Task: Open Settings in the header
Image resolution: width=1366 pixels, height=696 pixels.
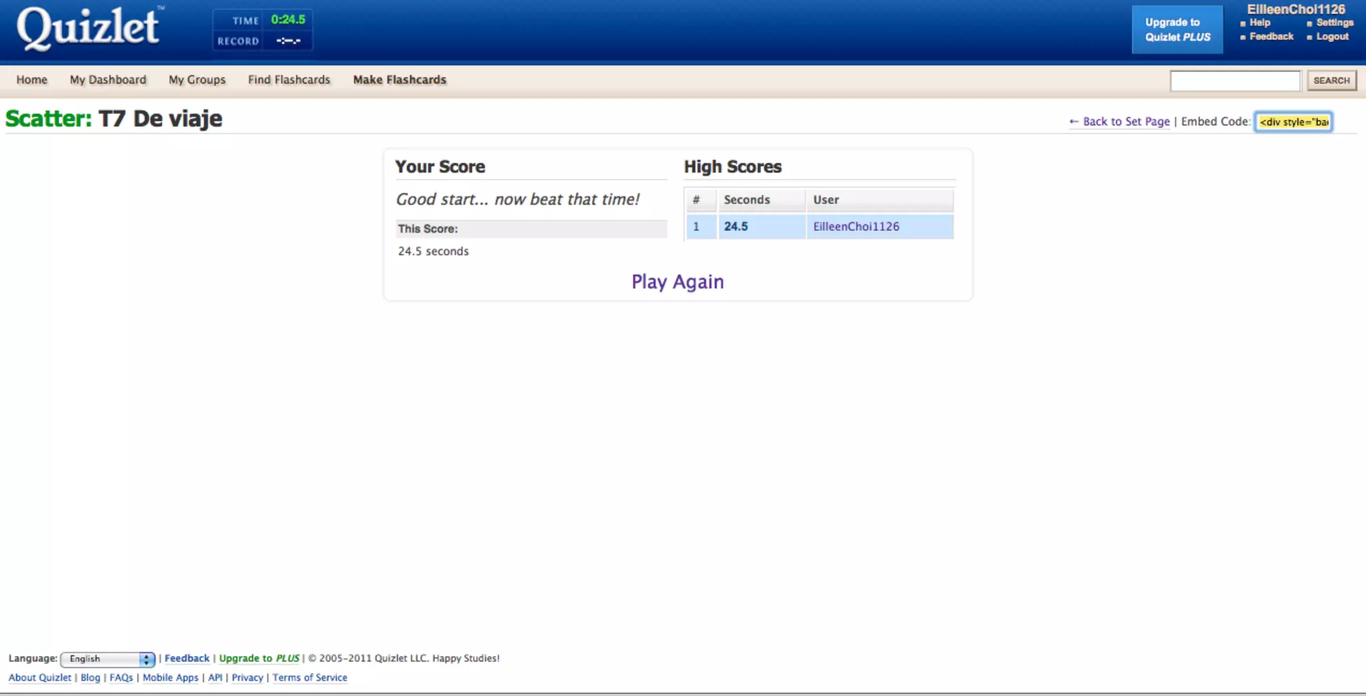Action: click(x=1335, y=23)
